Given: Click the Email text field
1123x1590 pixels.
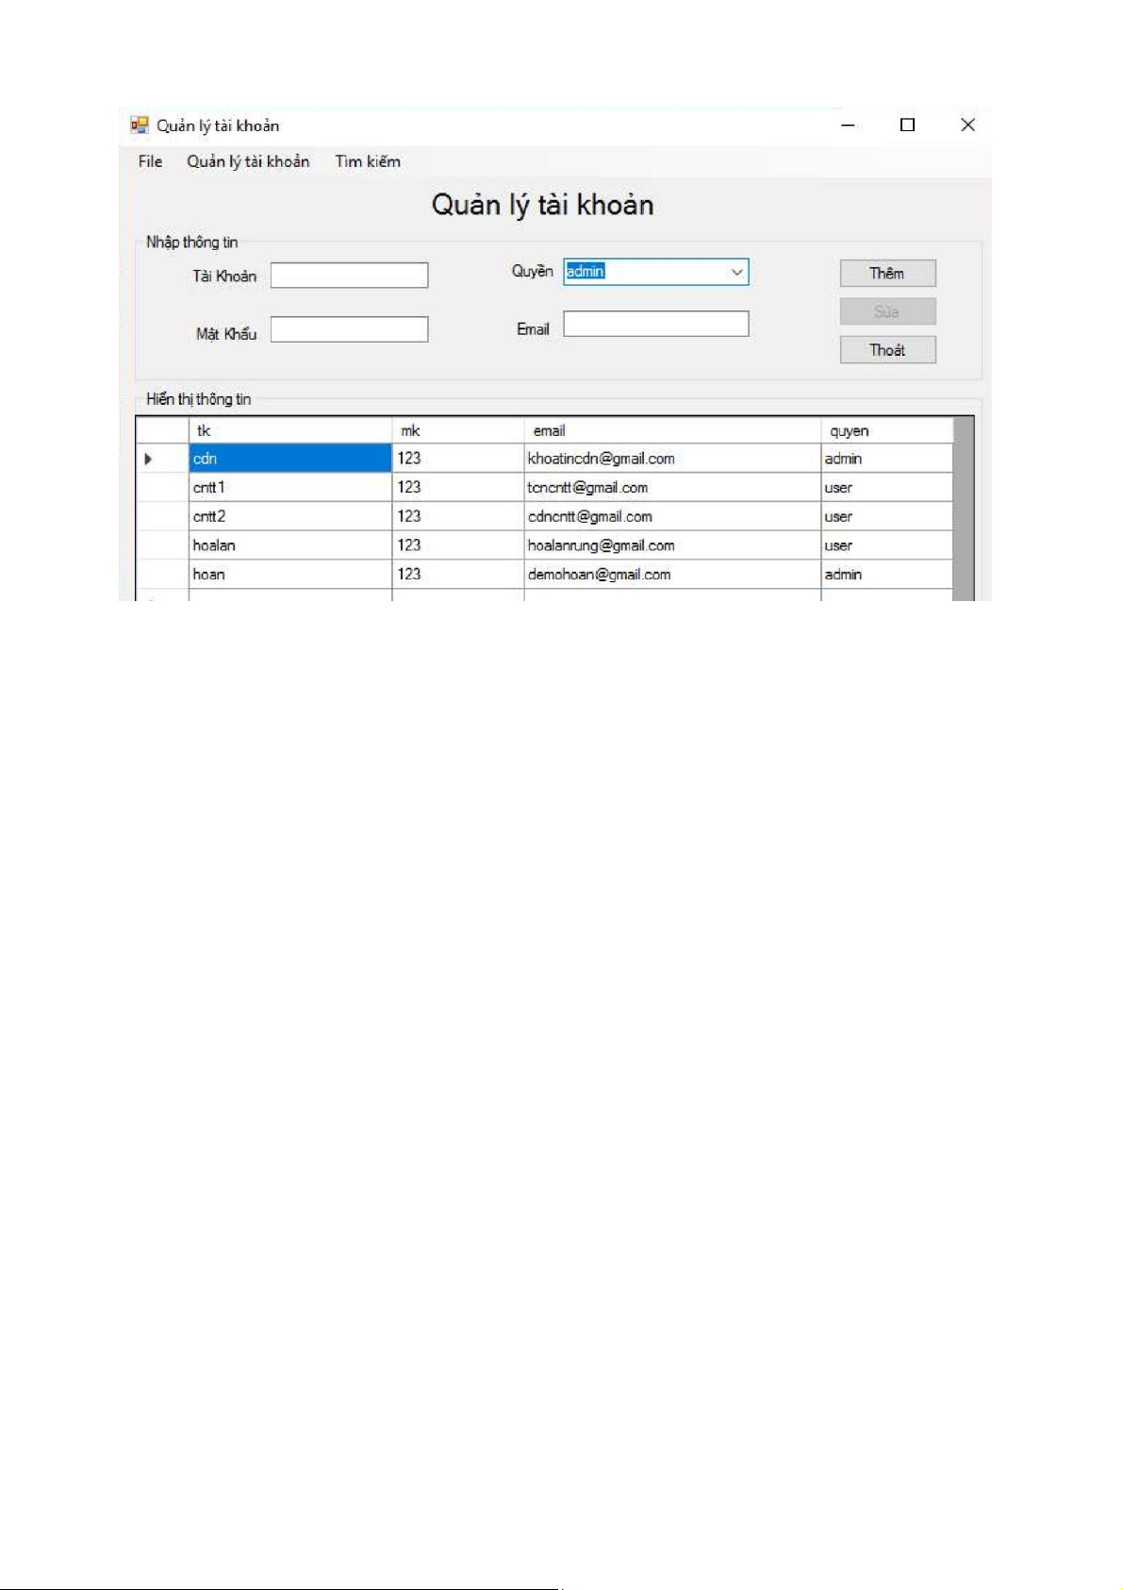Looking at the screenshot, I should tap(655, 325).
